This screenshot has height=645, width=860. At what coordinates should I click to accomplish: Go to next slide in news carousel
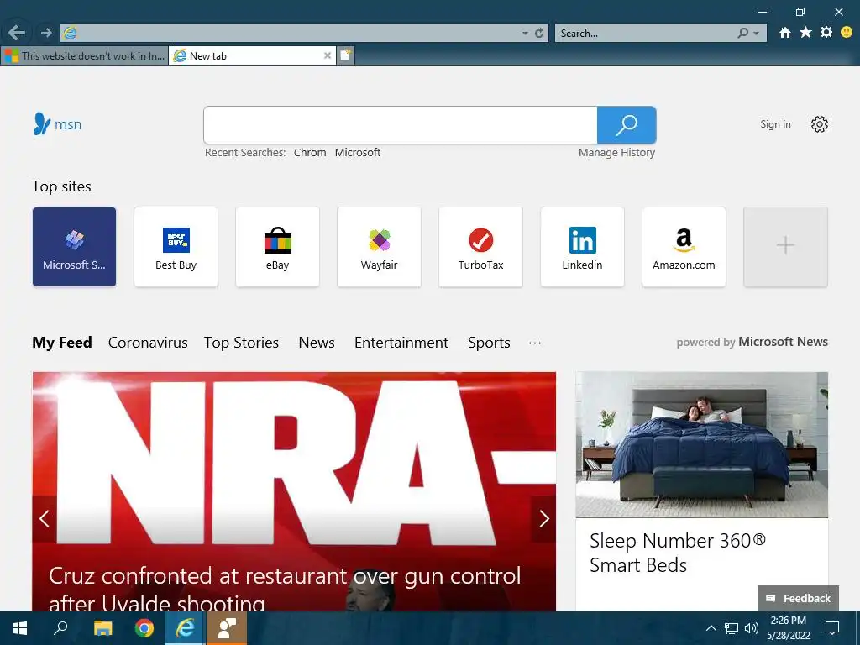543,518
